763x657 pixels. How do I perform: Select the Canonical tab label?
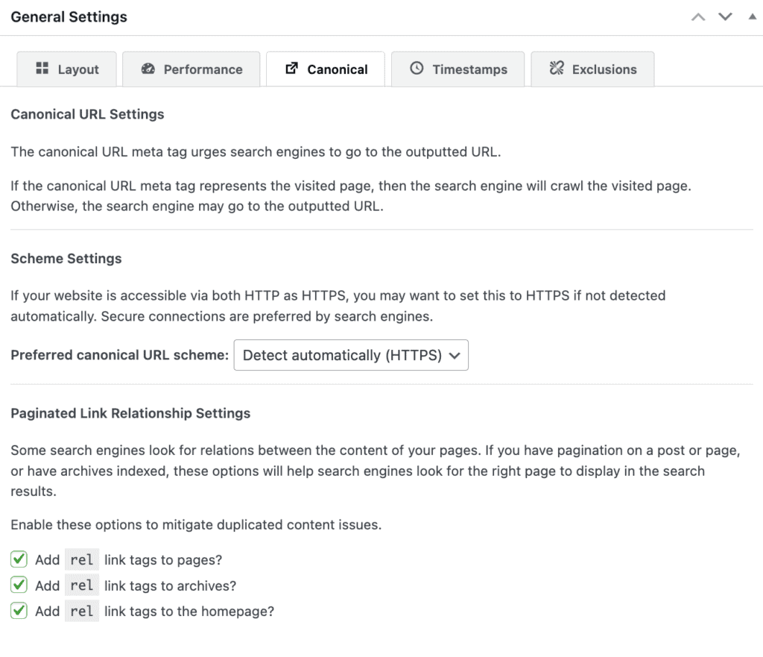338,69
